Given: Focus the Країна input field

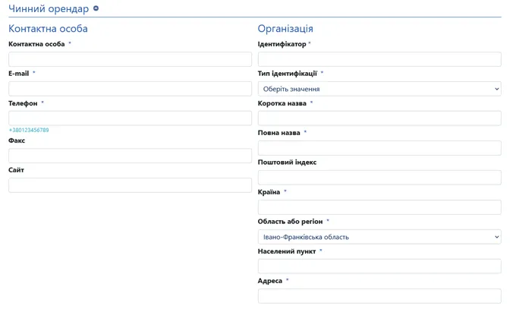Looking at the screenshot, I should pos(379,207).
